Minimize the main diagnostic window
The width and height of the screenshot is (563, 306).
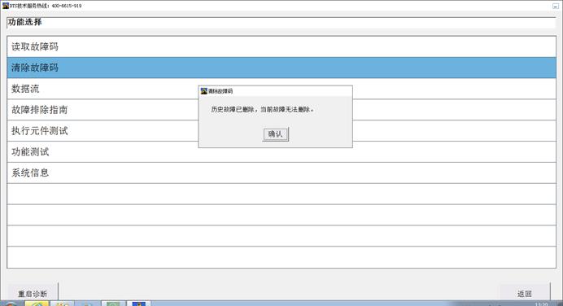(x=555, y=7)
